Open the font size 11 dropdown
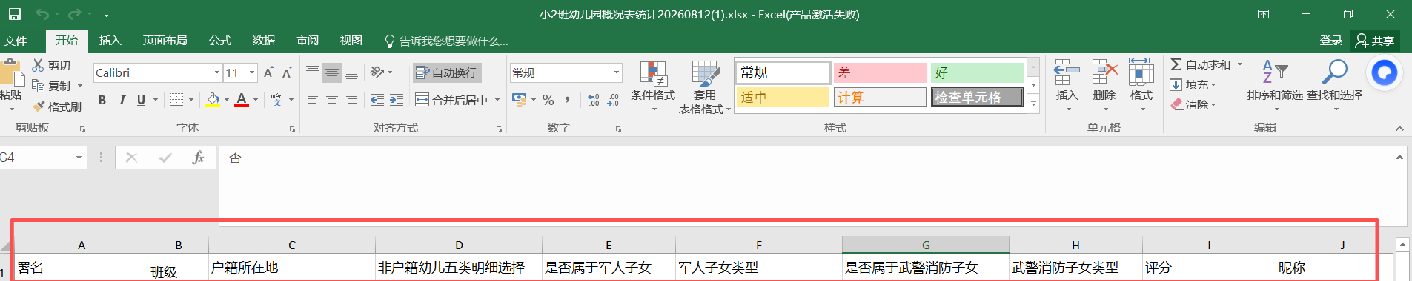 [252, 72]
